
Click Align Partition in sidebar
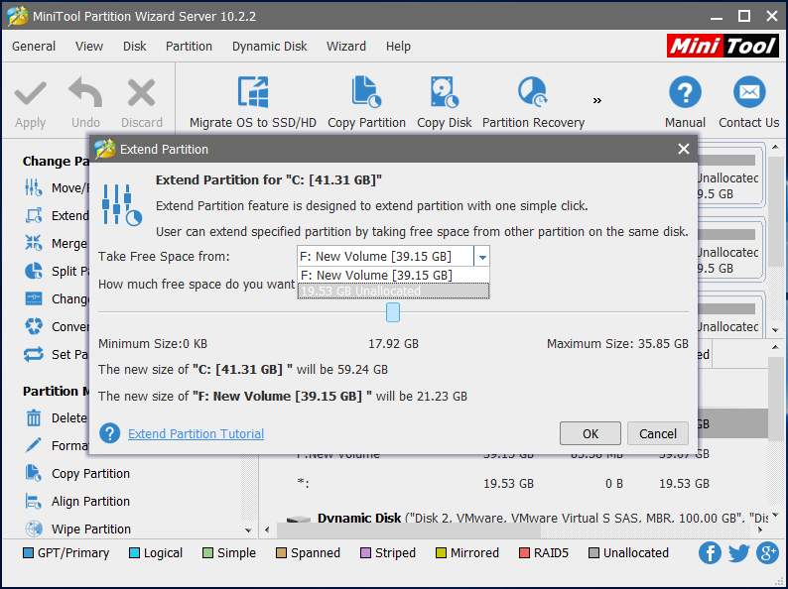coord(77,501)
